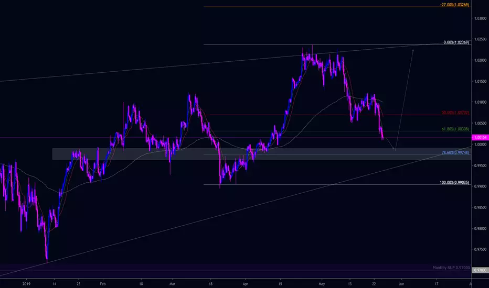Select the 0.98000 price axis value
The image size is (489, 288).
tap(480, 228)
